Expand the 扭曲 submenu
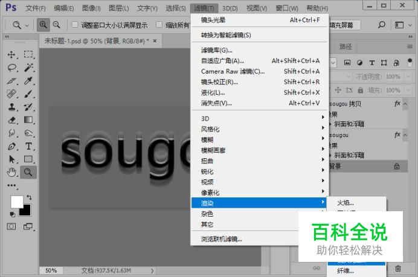This screenshot has height=277, width=418. pos(260,161)
